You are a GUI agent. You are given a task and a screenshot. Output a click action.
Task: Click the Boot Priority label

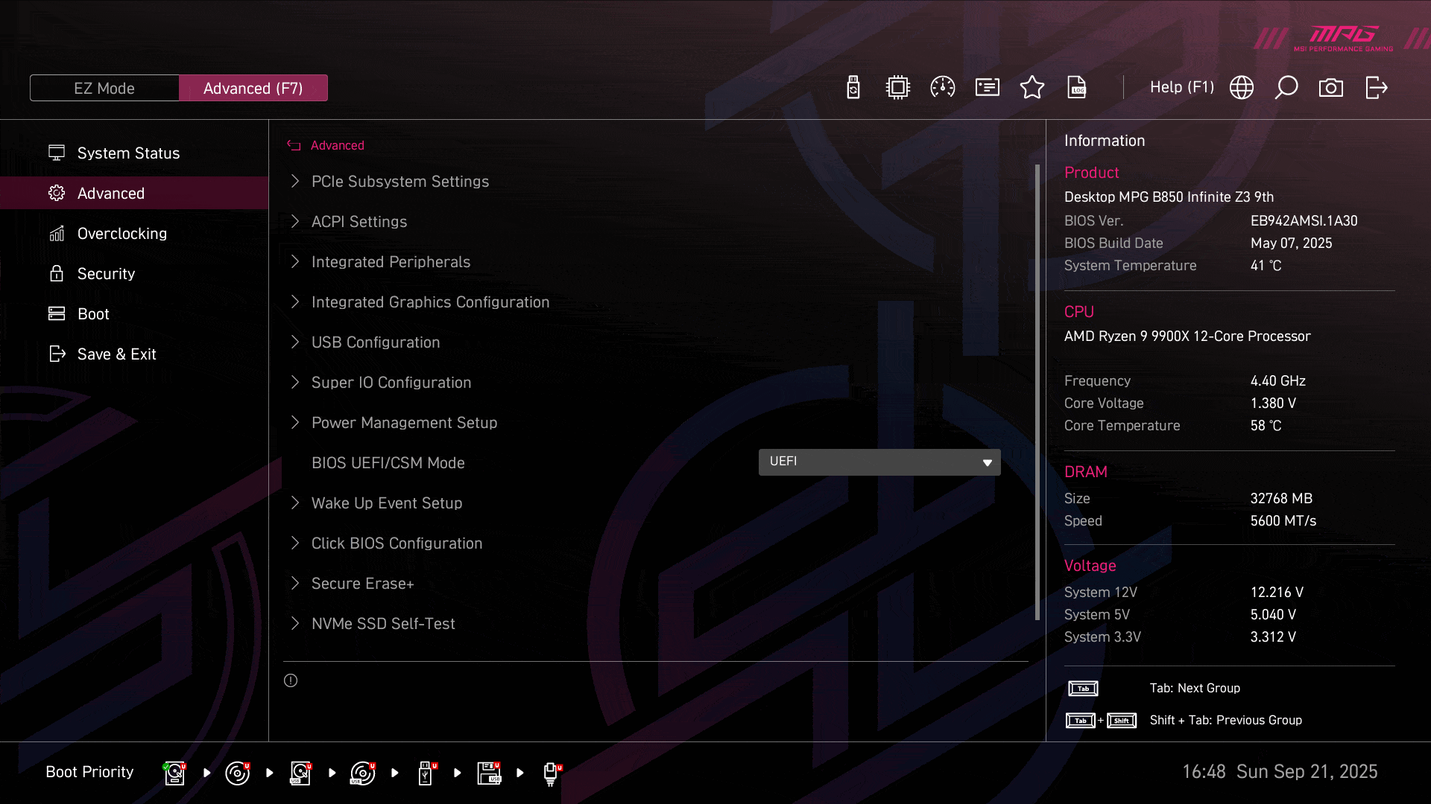click(89, 772)
